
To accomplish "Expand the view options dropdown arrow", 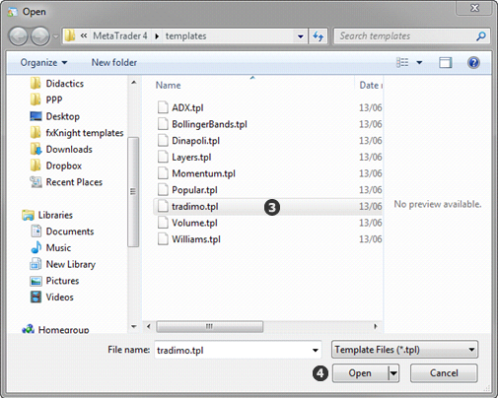I will pyautogui.click(x=419, y=62).
